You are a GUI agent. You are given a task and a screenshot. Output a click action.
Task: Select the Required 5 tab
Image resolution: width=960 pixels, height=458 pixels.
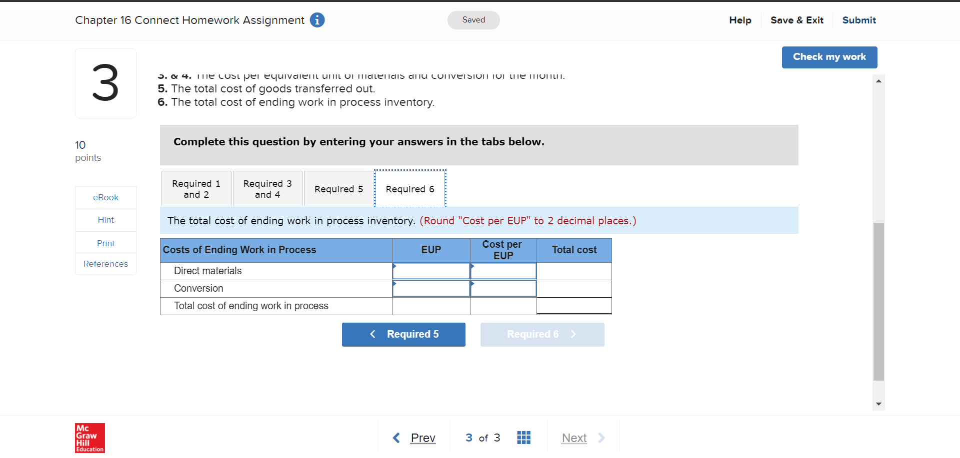pyautogui.click(x=338, y=188)
